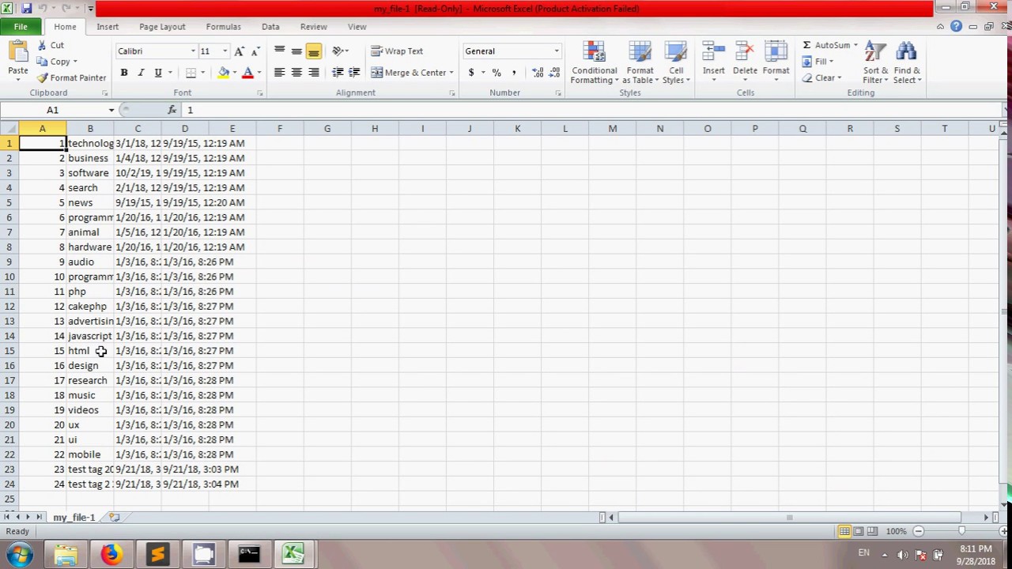
Task: Toggle Middle Align
Action: (296, 51)
